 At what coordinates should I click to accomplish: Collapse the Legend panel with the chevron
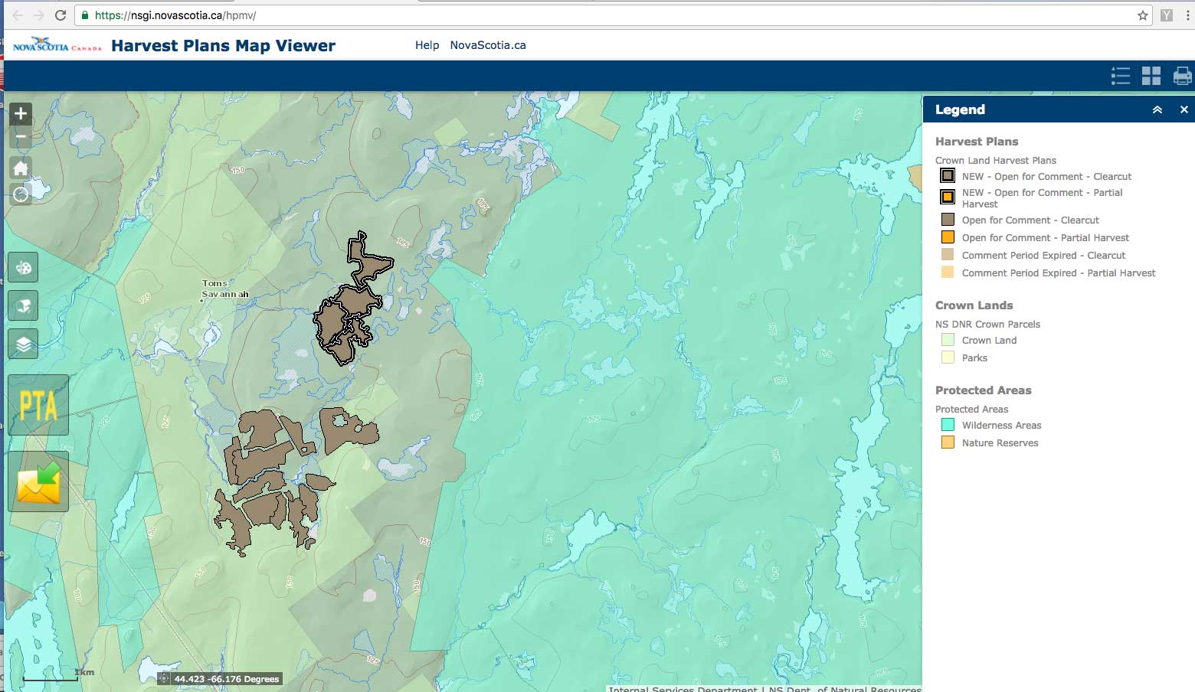click(x=1157, y=109)
